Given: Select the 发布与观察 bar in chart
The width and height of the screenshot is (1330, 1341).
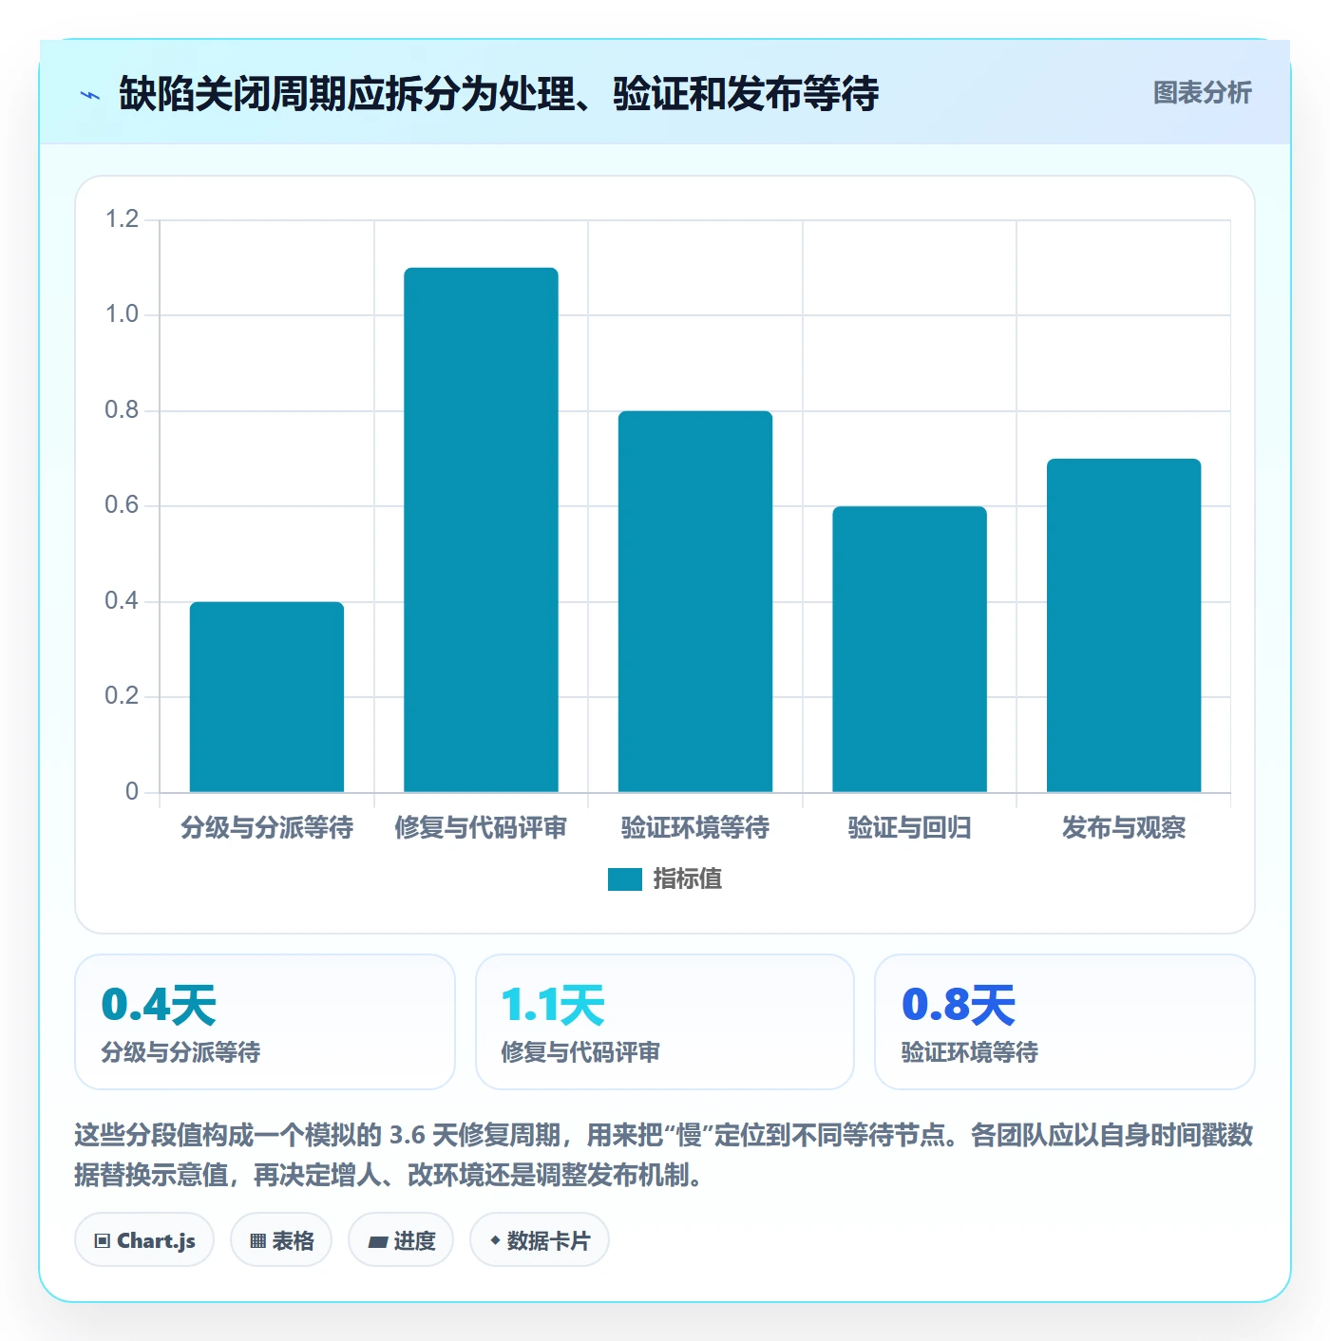Looking at the screenshot, I should coord(1124,626).
